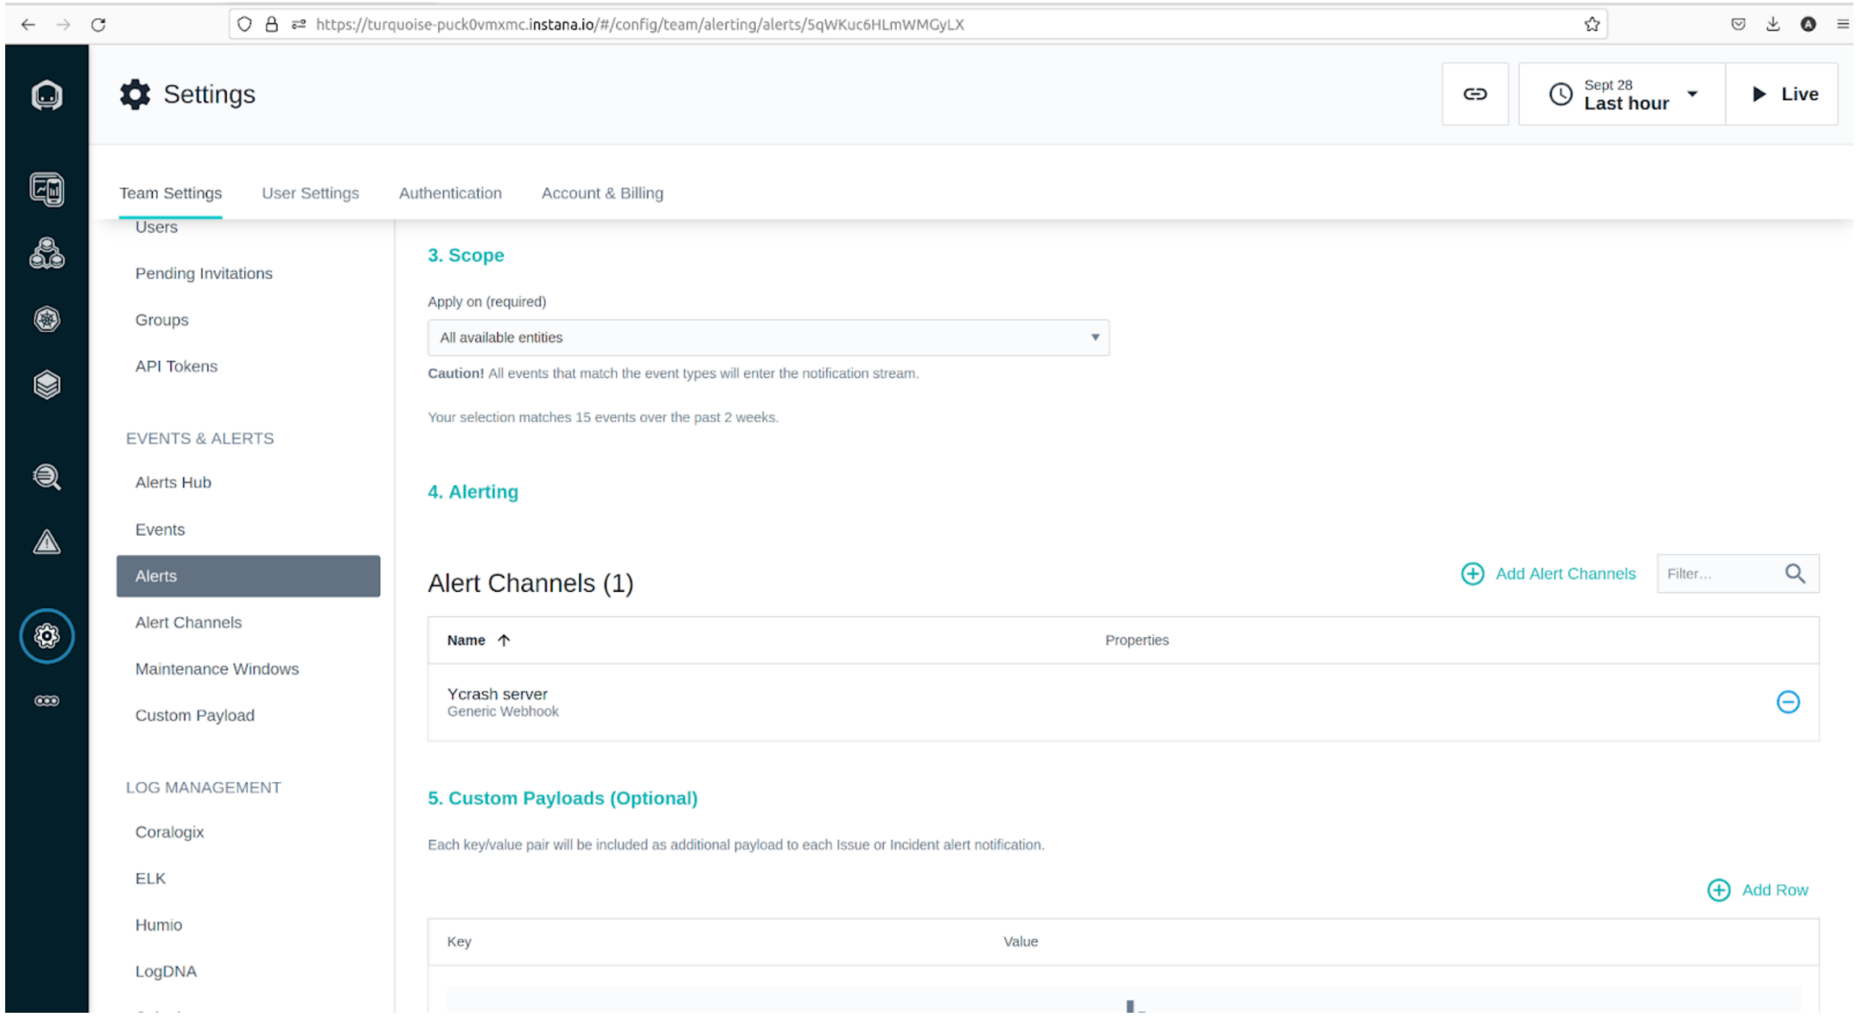Switch to Team Settings tab
The image size is (1862, 1033).
170,193
